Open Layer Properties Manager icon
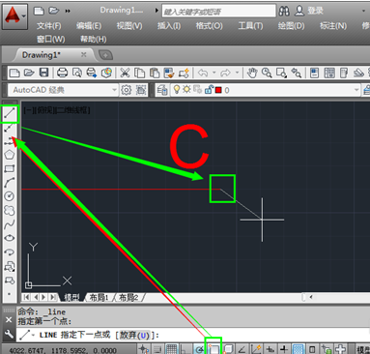Viewport: 370px width, 354px height. tap(162, 90)
